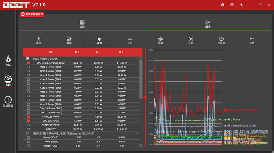Collapse the AMD Ryzen 9 5900X group
This screenshot has height=153, width=274.
(x=137, y=59)
